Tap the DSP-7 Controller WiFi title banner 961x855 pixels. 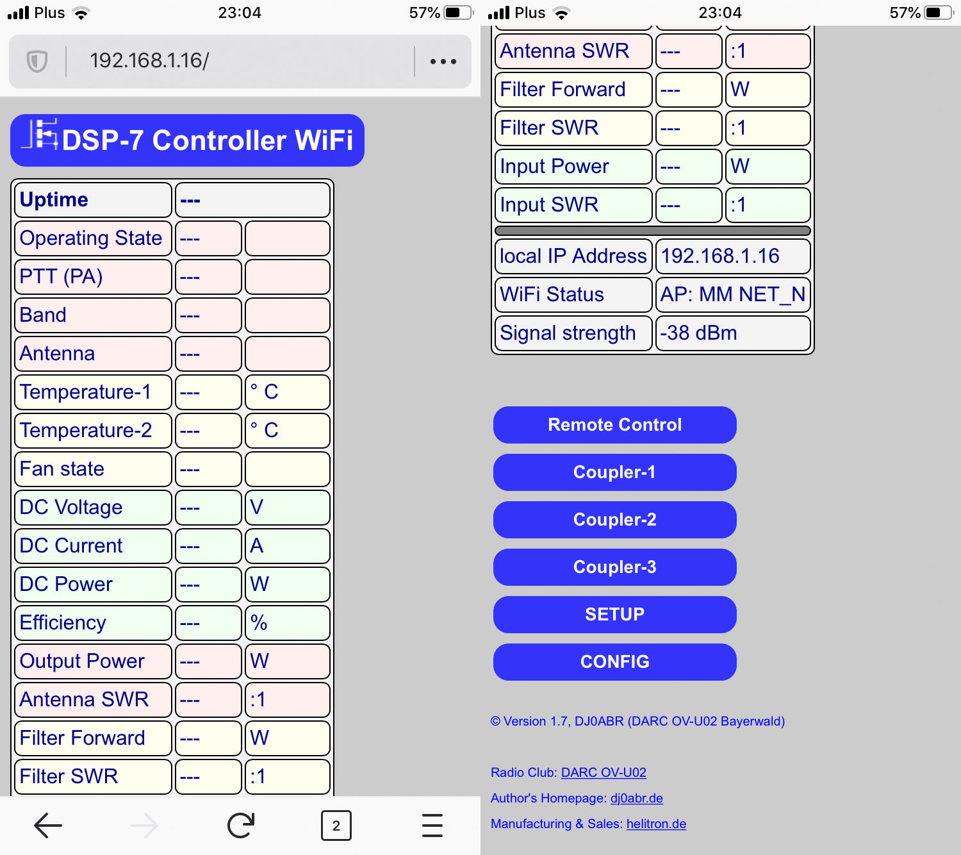coord(207,140)
